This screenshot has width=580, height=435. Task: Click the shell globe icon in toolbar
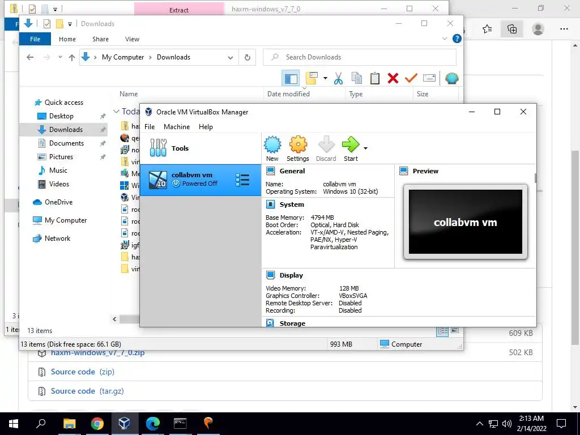pos(451,78)
